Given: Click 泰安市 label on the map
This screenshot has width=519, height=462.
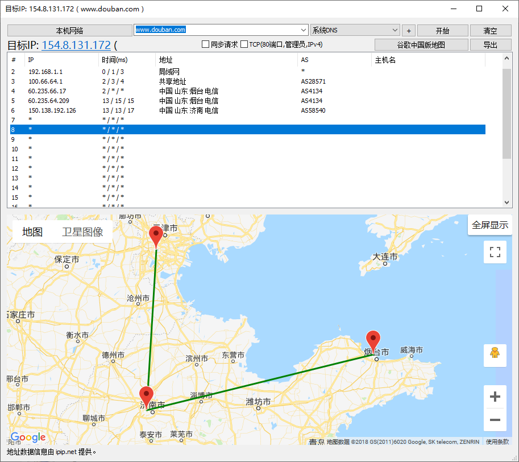Looking at the screenshot, I should [x=151, y=435].
